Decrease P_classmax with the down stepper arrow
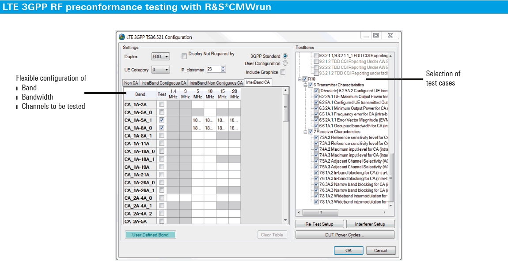Image resolution: width=508 pixels, height=271 pixels. [223, 71]
